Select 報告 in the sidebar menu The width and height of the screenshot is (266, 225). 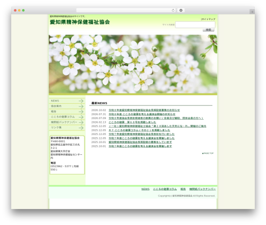pos(67,112)
